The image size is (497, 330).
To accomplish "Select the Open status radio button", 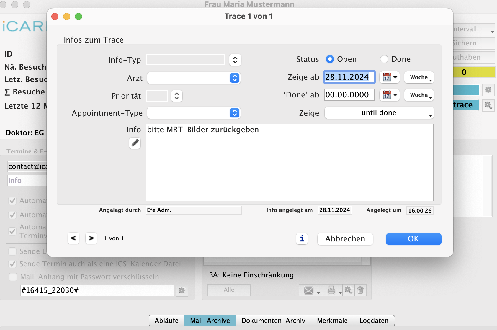I will click(x=330, y=59).
